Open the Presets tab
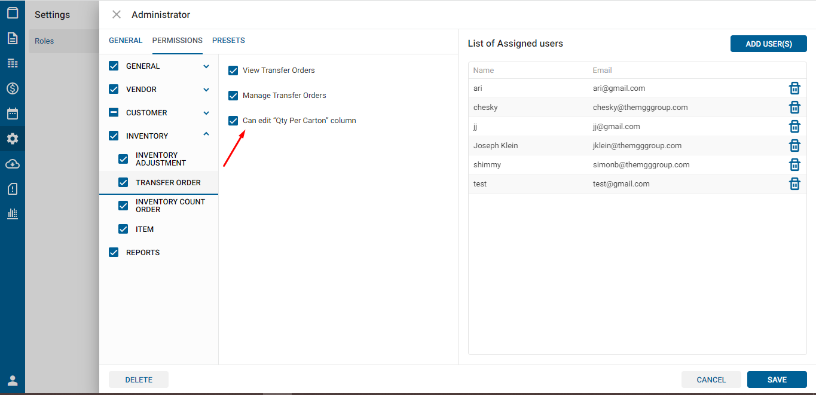Image resolution: width=816 pixels, height=395 pixels. [228, 41]
